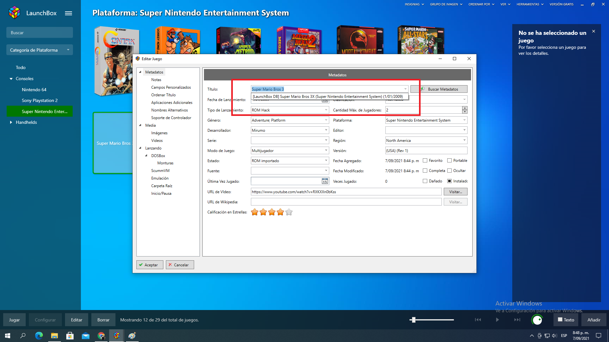Open the Región dropdown
The width and height of the screenshot is (609, 342).
464,140
